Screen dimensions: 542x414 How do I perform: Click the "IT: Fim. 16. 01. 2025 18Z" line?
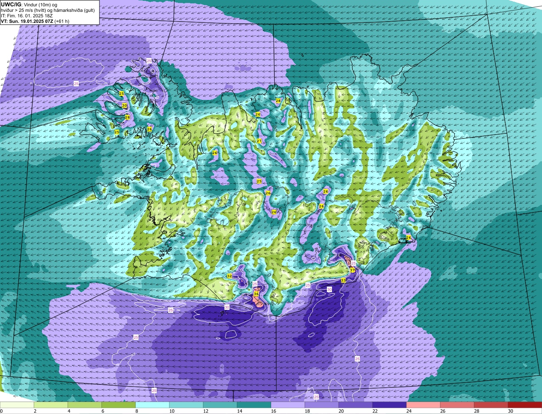(x=27, y=15)
